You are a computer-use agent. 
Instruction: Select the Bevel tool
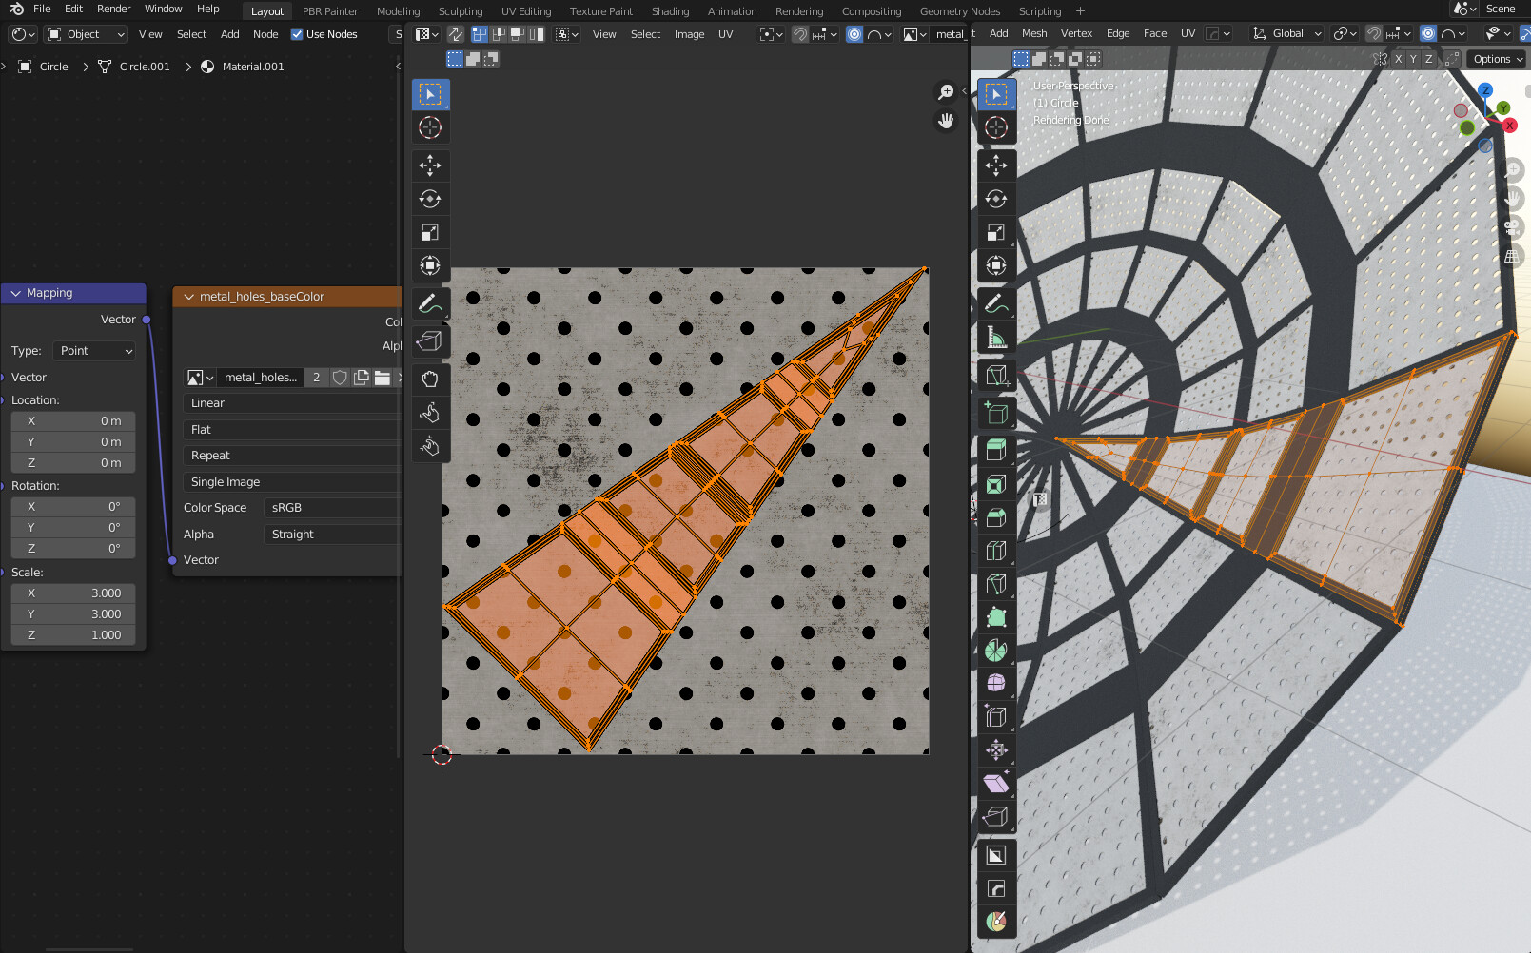(996, 517)
